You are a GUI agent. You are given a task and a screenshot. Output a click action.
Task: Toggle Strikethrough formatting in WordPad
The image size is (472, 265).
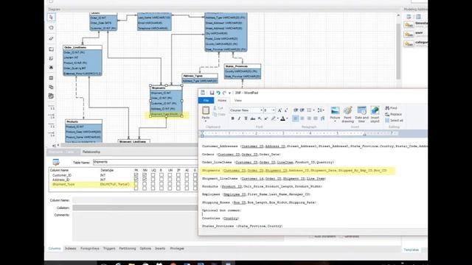coord(252,119)
